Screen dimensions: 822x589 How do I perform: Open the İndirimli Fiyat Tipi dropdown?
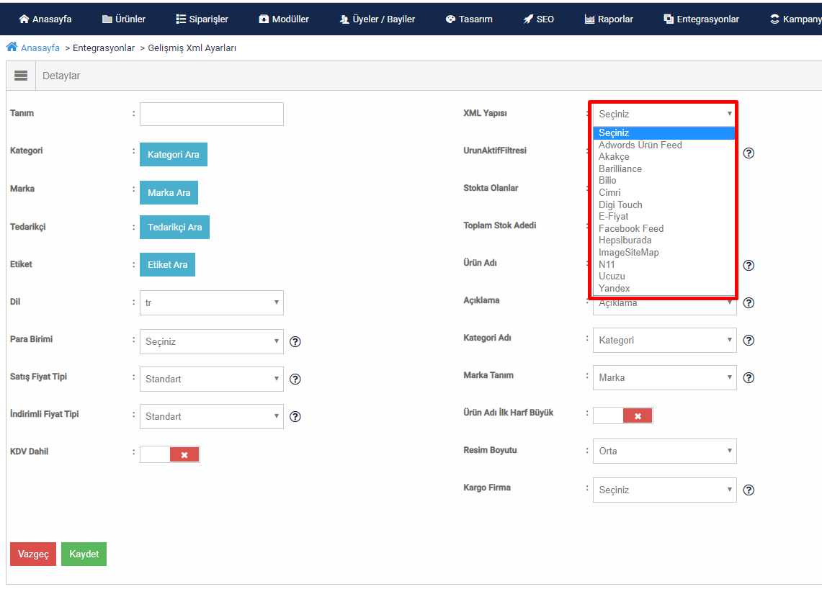pos(211,417)
